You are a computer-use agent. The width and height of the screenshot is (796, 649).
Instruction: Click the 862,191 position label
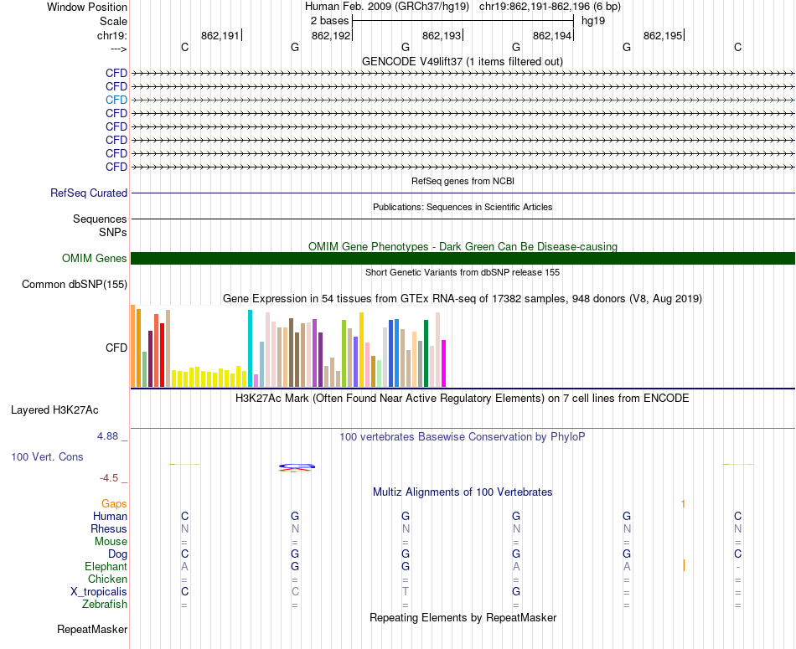pyautogui.click(x=220, y=35)
